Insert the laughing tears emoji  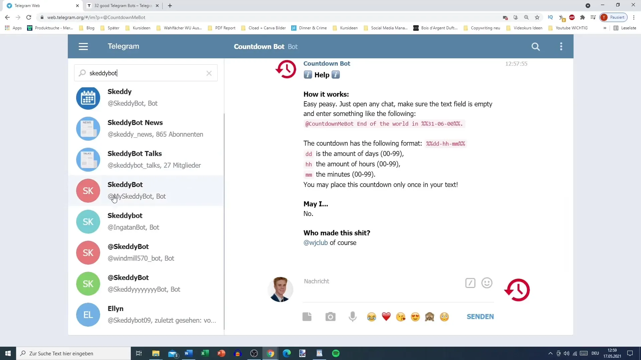[371, 317]
